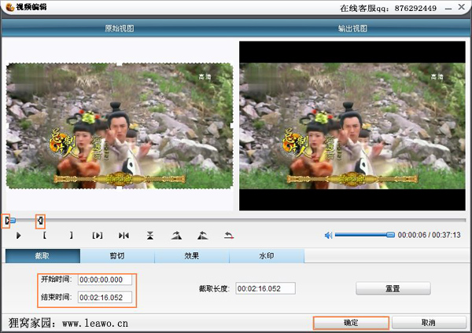The height and width of the screenshot is (333, 472).
Task: Confirm with the 确定 button
Action: [351, 323]
